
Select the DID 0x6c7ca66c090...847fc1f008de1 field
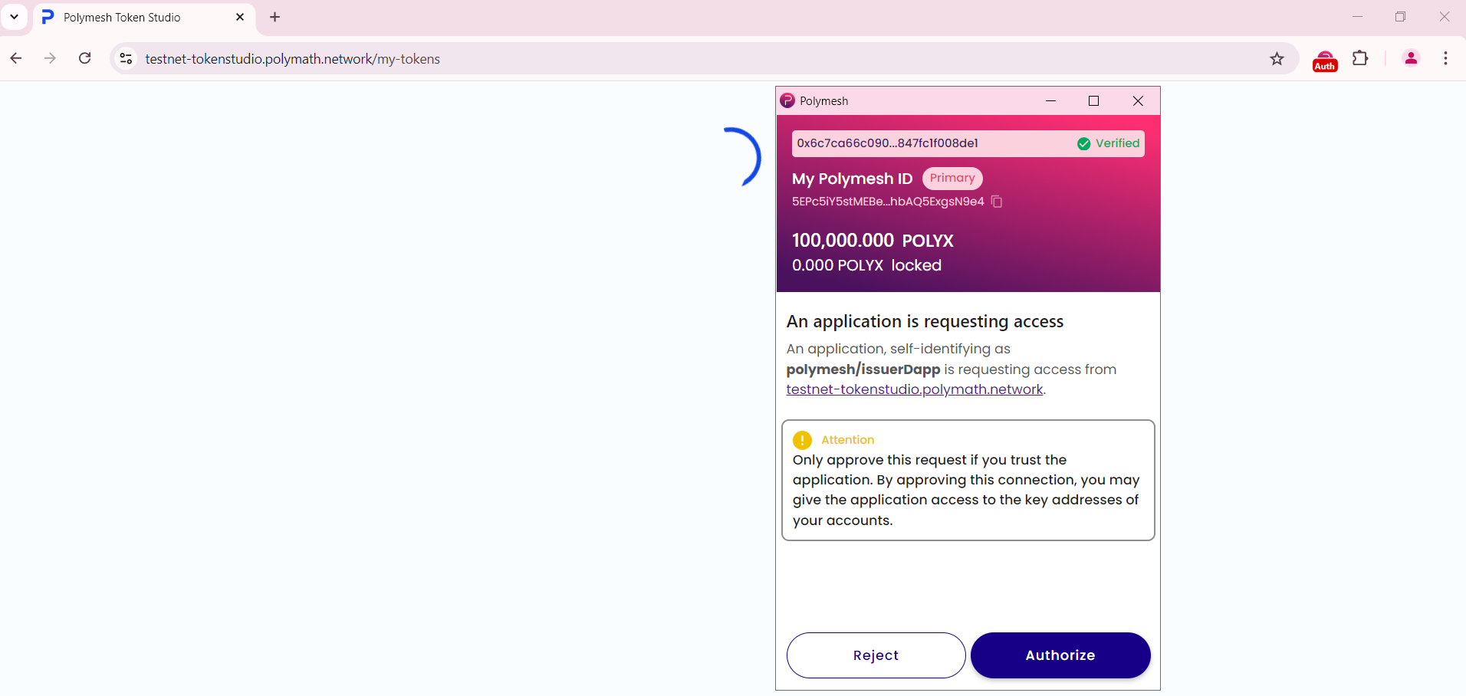[968, 143]
